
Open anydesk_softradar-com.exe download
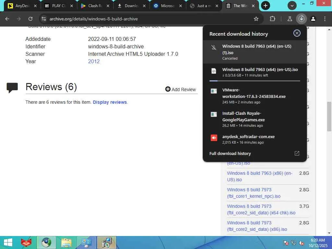pos(255,139)
